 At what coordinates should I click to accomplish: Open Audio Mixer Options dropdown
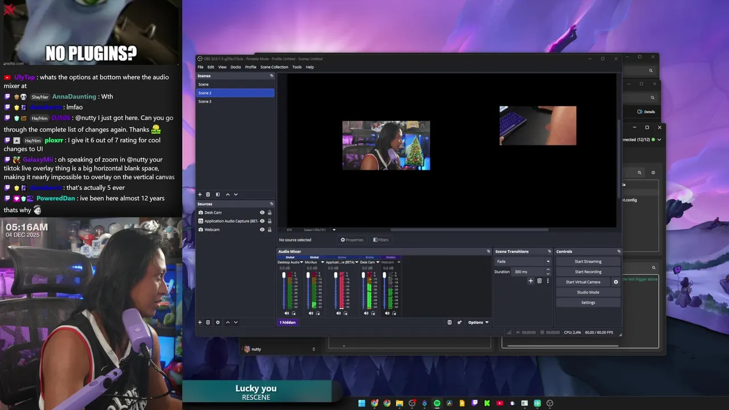pyautogui.click(x=478, y=322)
